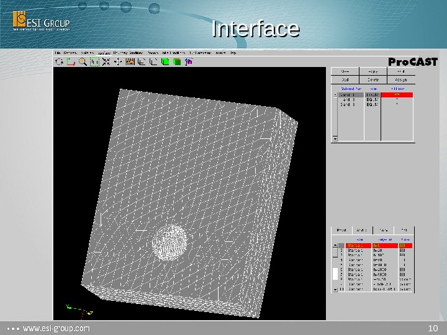Open the File menu

58,53
